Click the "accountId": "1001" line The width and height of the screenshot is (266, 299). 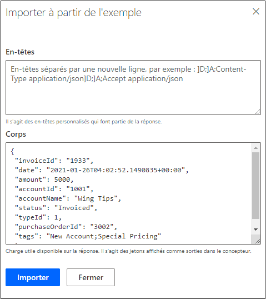pyautogui.click(x=54, y=189)
